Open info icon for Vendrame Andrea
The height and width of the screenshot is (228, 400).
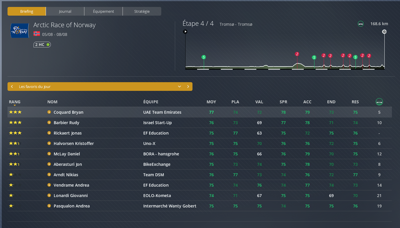coord(49,185)
